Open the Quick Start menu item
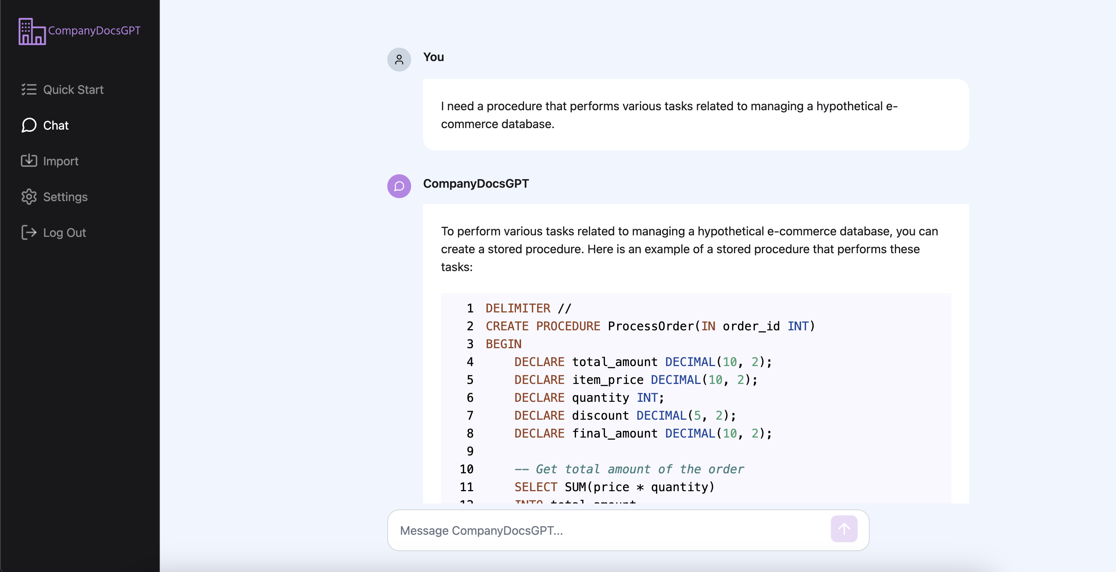The width and height of the screenshot is (1116, 572). [x=73, y=90]
